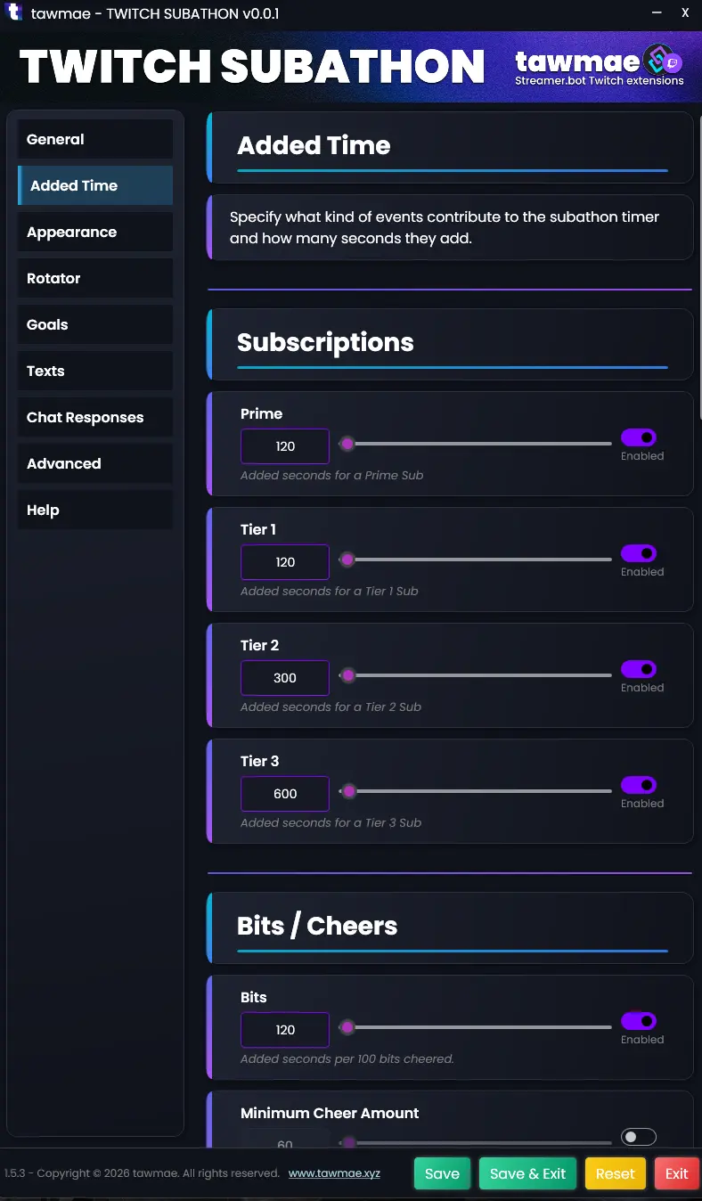Screen dimensions: 702x1201
Task: Enable the Minimum Cheer Amount toggle
Action: [639, 1137]
